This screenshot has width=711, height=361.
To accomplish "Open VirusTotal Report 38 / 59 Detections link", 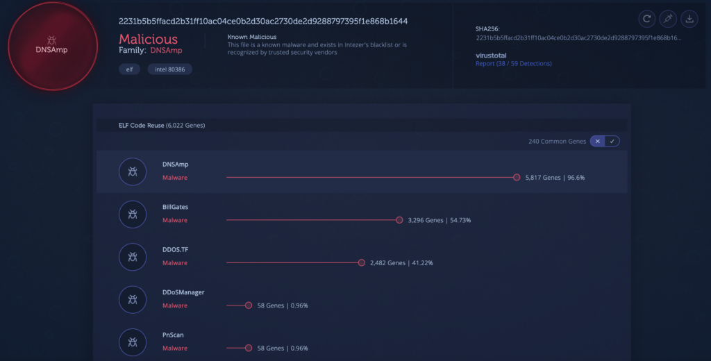I will [513, 63].
